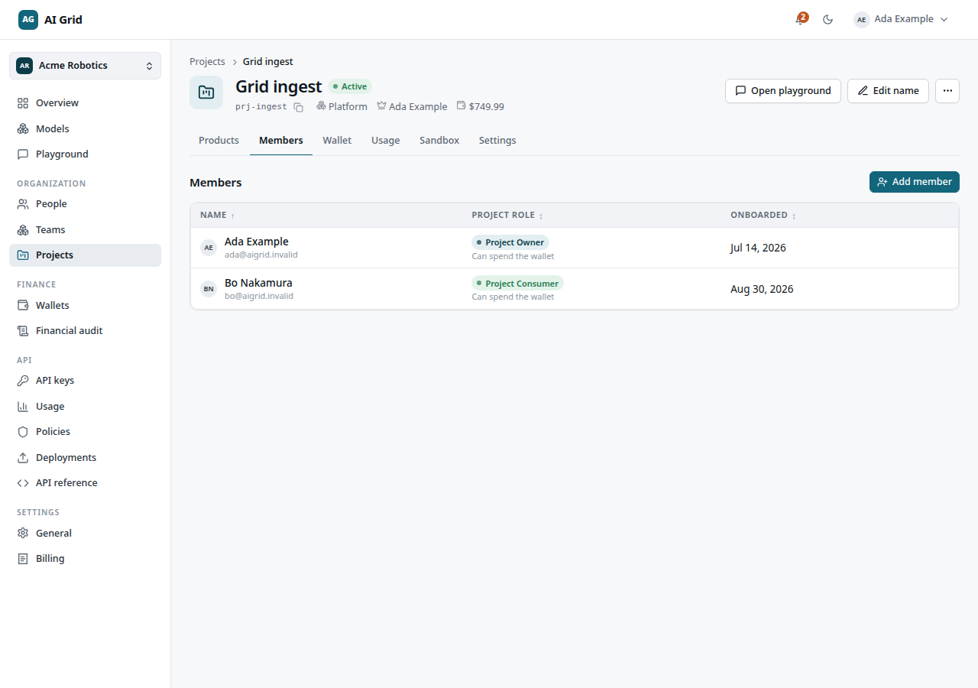Click Projects breadcrumb link
This screenshot has height=688, width=978.
click(x=207, y=62)
